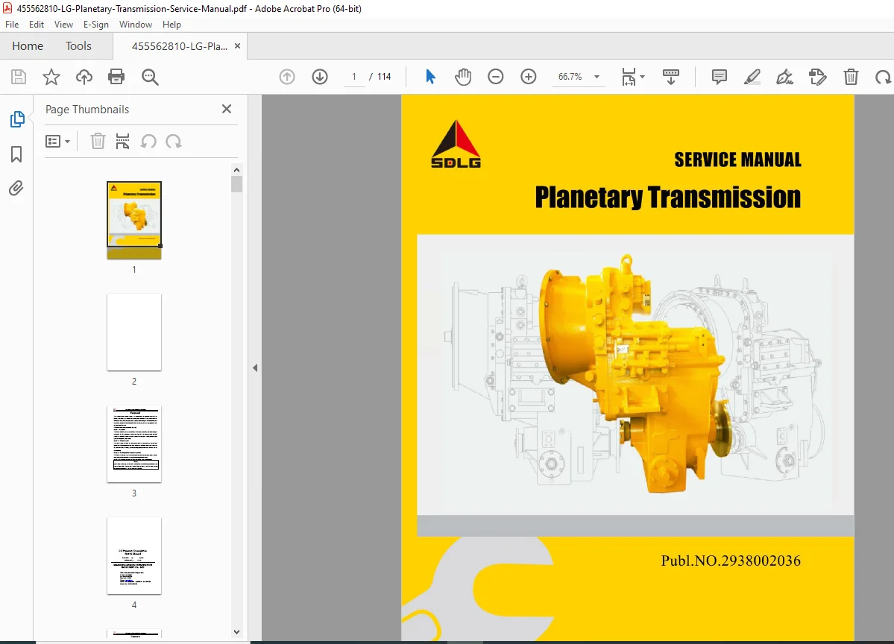Open the Page Thumbnails sidebar icon
The image size is (894, 644).
(17, 119)
